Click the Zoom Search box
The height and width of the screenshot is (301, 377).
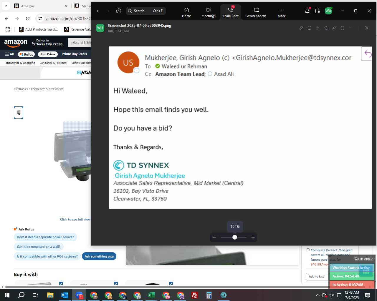click(x=146, y=11)
